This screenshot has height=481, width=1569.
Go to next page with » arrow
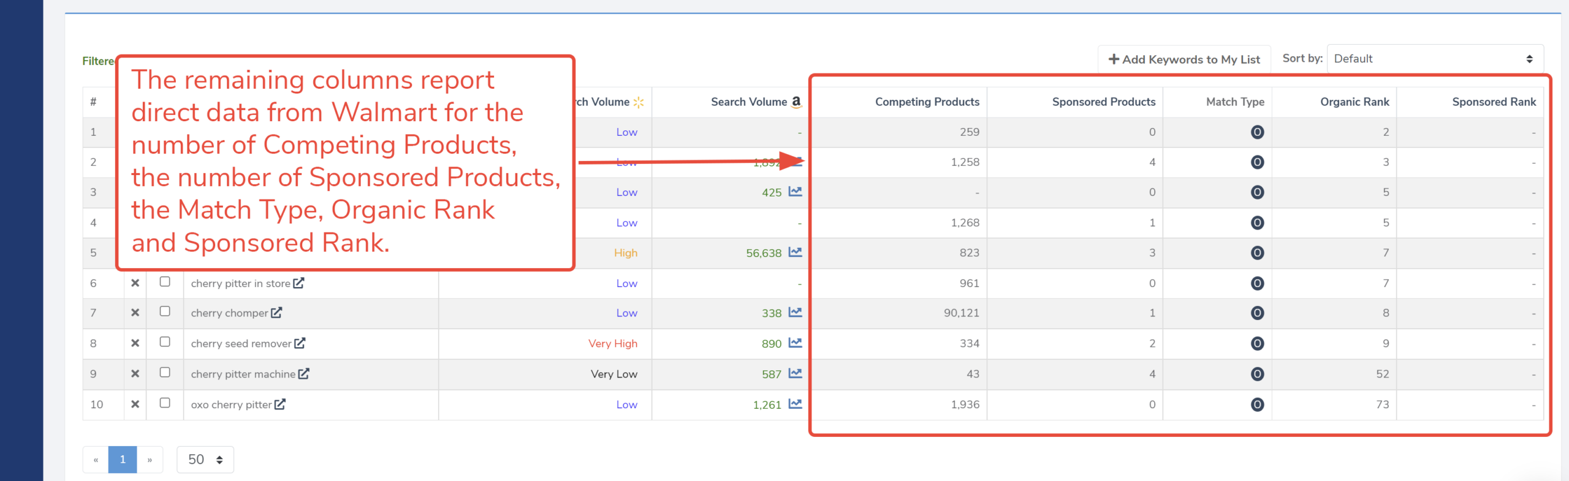point(150,460)
